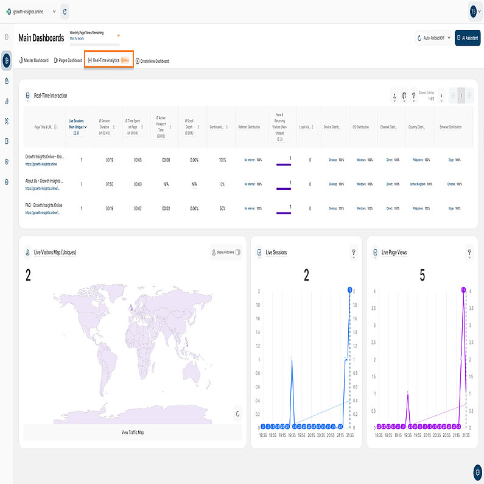Click the Monthly Page Views Remaining progress bar
Image resolution: width=484 pixels, height=484 pixels.
tap(94, 44)
